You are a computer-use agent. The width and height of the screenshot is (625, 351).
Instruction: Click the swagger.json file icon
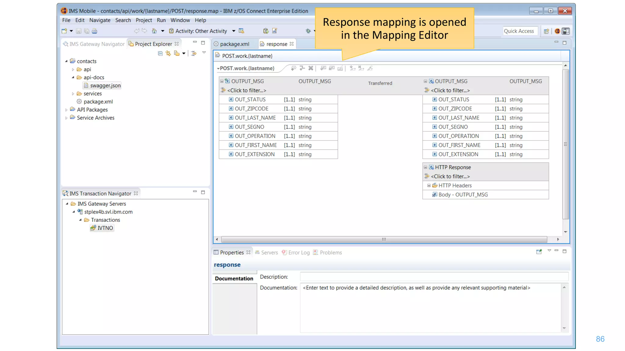(x=86, y=85)
